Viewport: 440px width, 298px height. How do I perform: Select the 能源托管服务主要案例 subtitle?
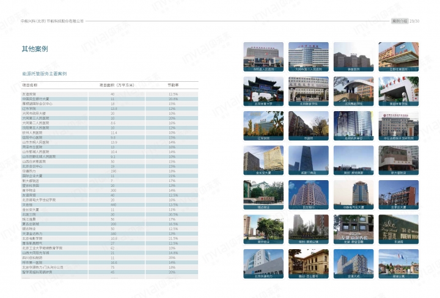pyautogui.click(x=44, y=73)
